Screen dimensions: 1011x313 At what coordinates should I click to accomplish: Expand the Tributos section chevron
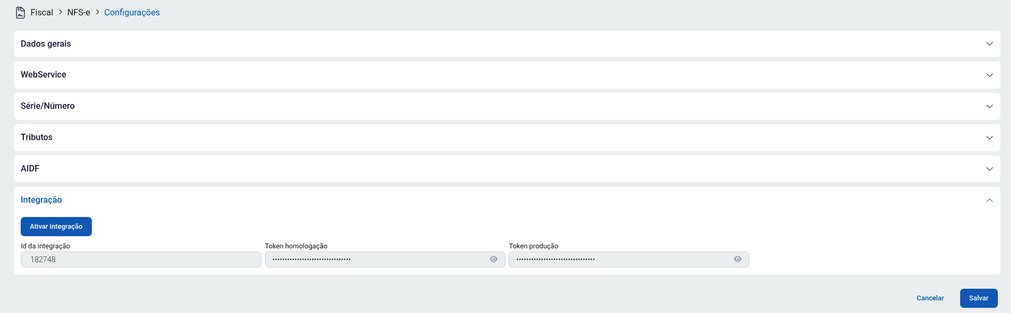pyautogui.click(x=989, y=137)
